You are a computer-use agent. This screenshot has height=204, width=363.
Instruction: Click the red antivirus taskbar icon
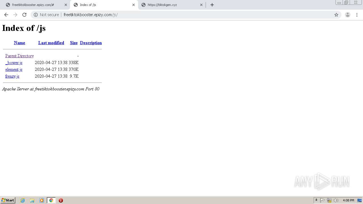(61, 200)
